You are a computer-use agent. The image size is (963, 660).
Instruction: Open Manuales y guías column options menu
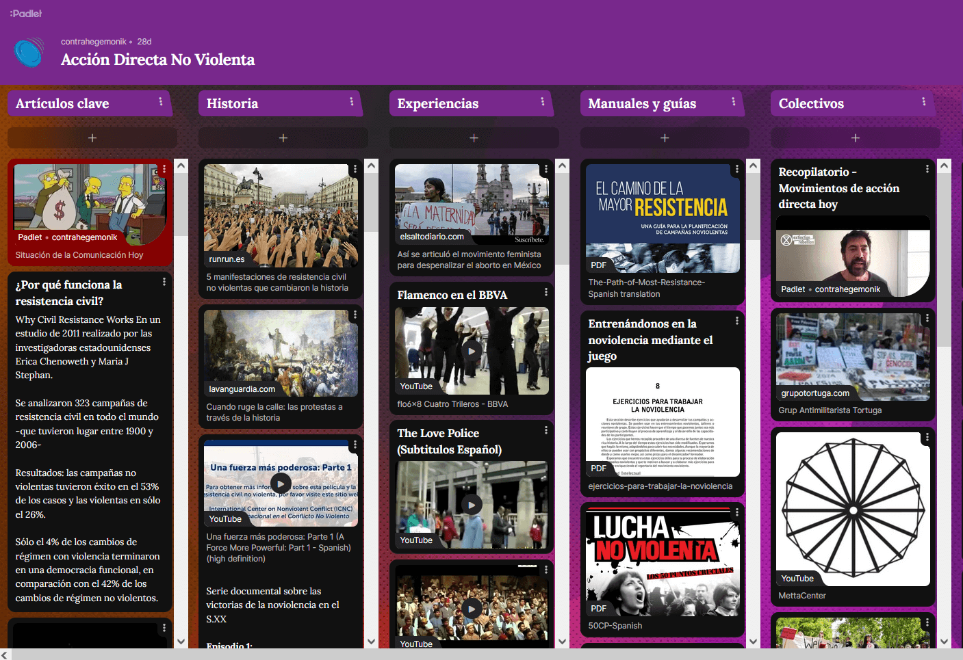(734, 102)
